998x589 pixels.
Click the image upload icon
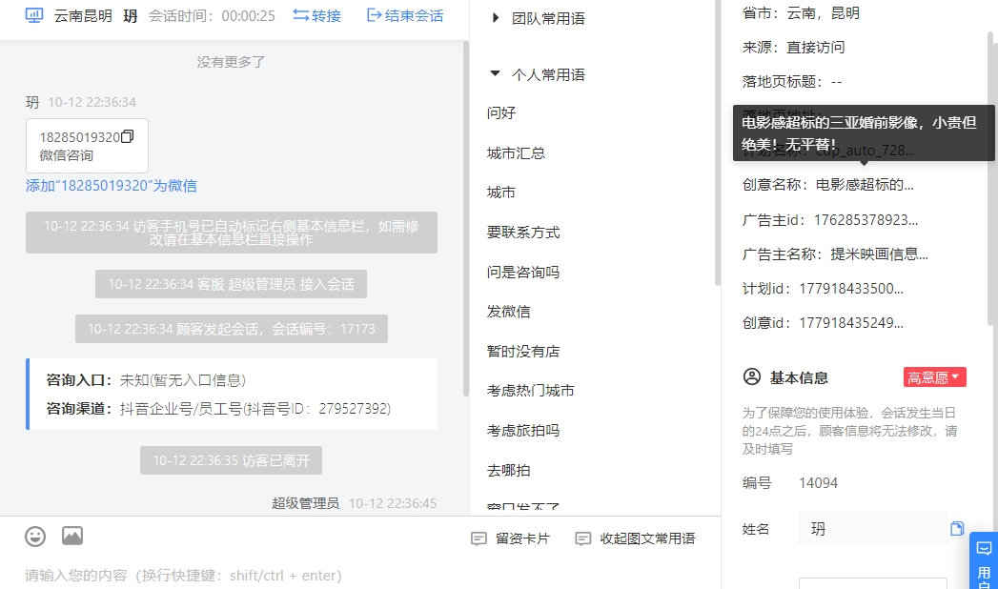(x=72, y=537)
